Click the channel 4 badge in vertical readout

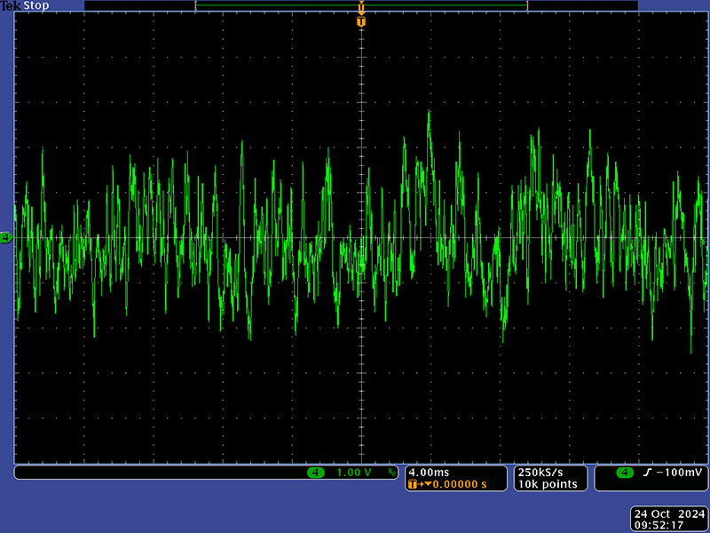pyautogui.click(x=315, y=473)
